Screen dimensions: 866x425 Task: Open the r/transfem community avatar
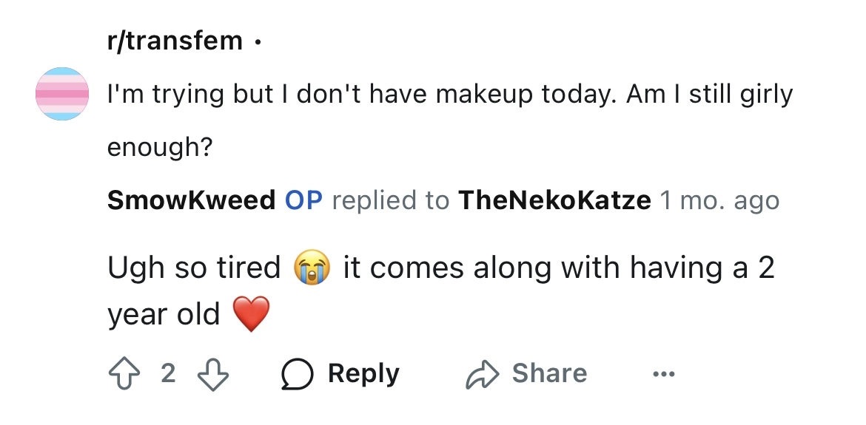click(x=62, y=94)
